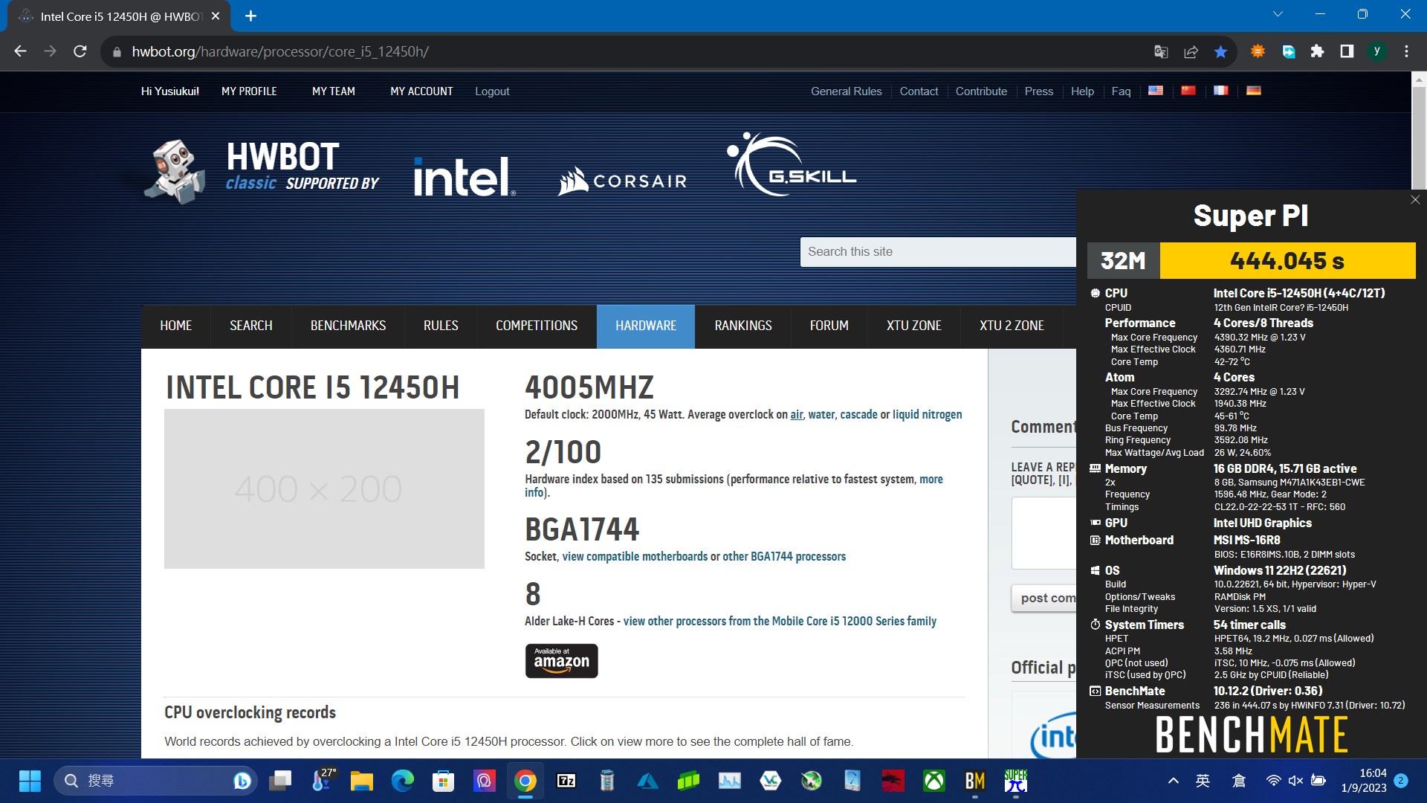1427x803 pixels.
Task: Reload the HWBOT page
Action: pyautogui.click(x=80, y=51)
